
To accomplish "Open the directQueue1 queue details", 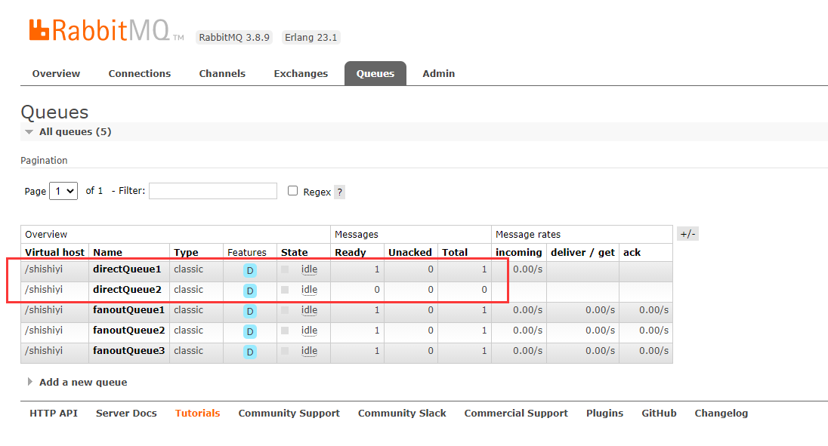I will coord(127,269).
